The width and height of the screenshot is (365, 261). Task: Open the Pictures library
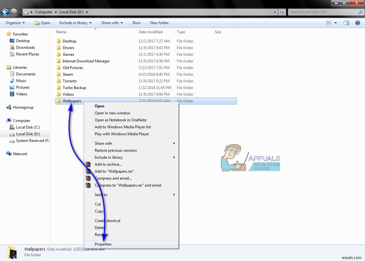22,87
